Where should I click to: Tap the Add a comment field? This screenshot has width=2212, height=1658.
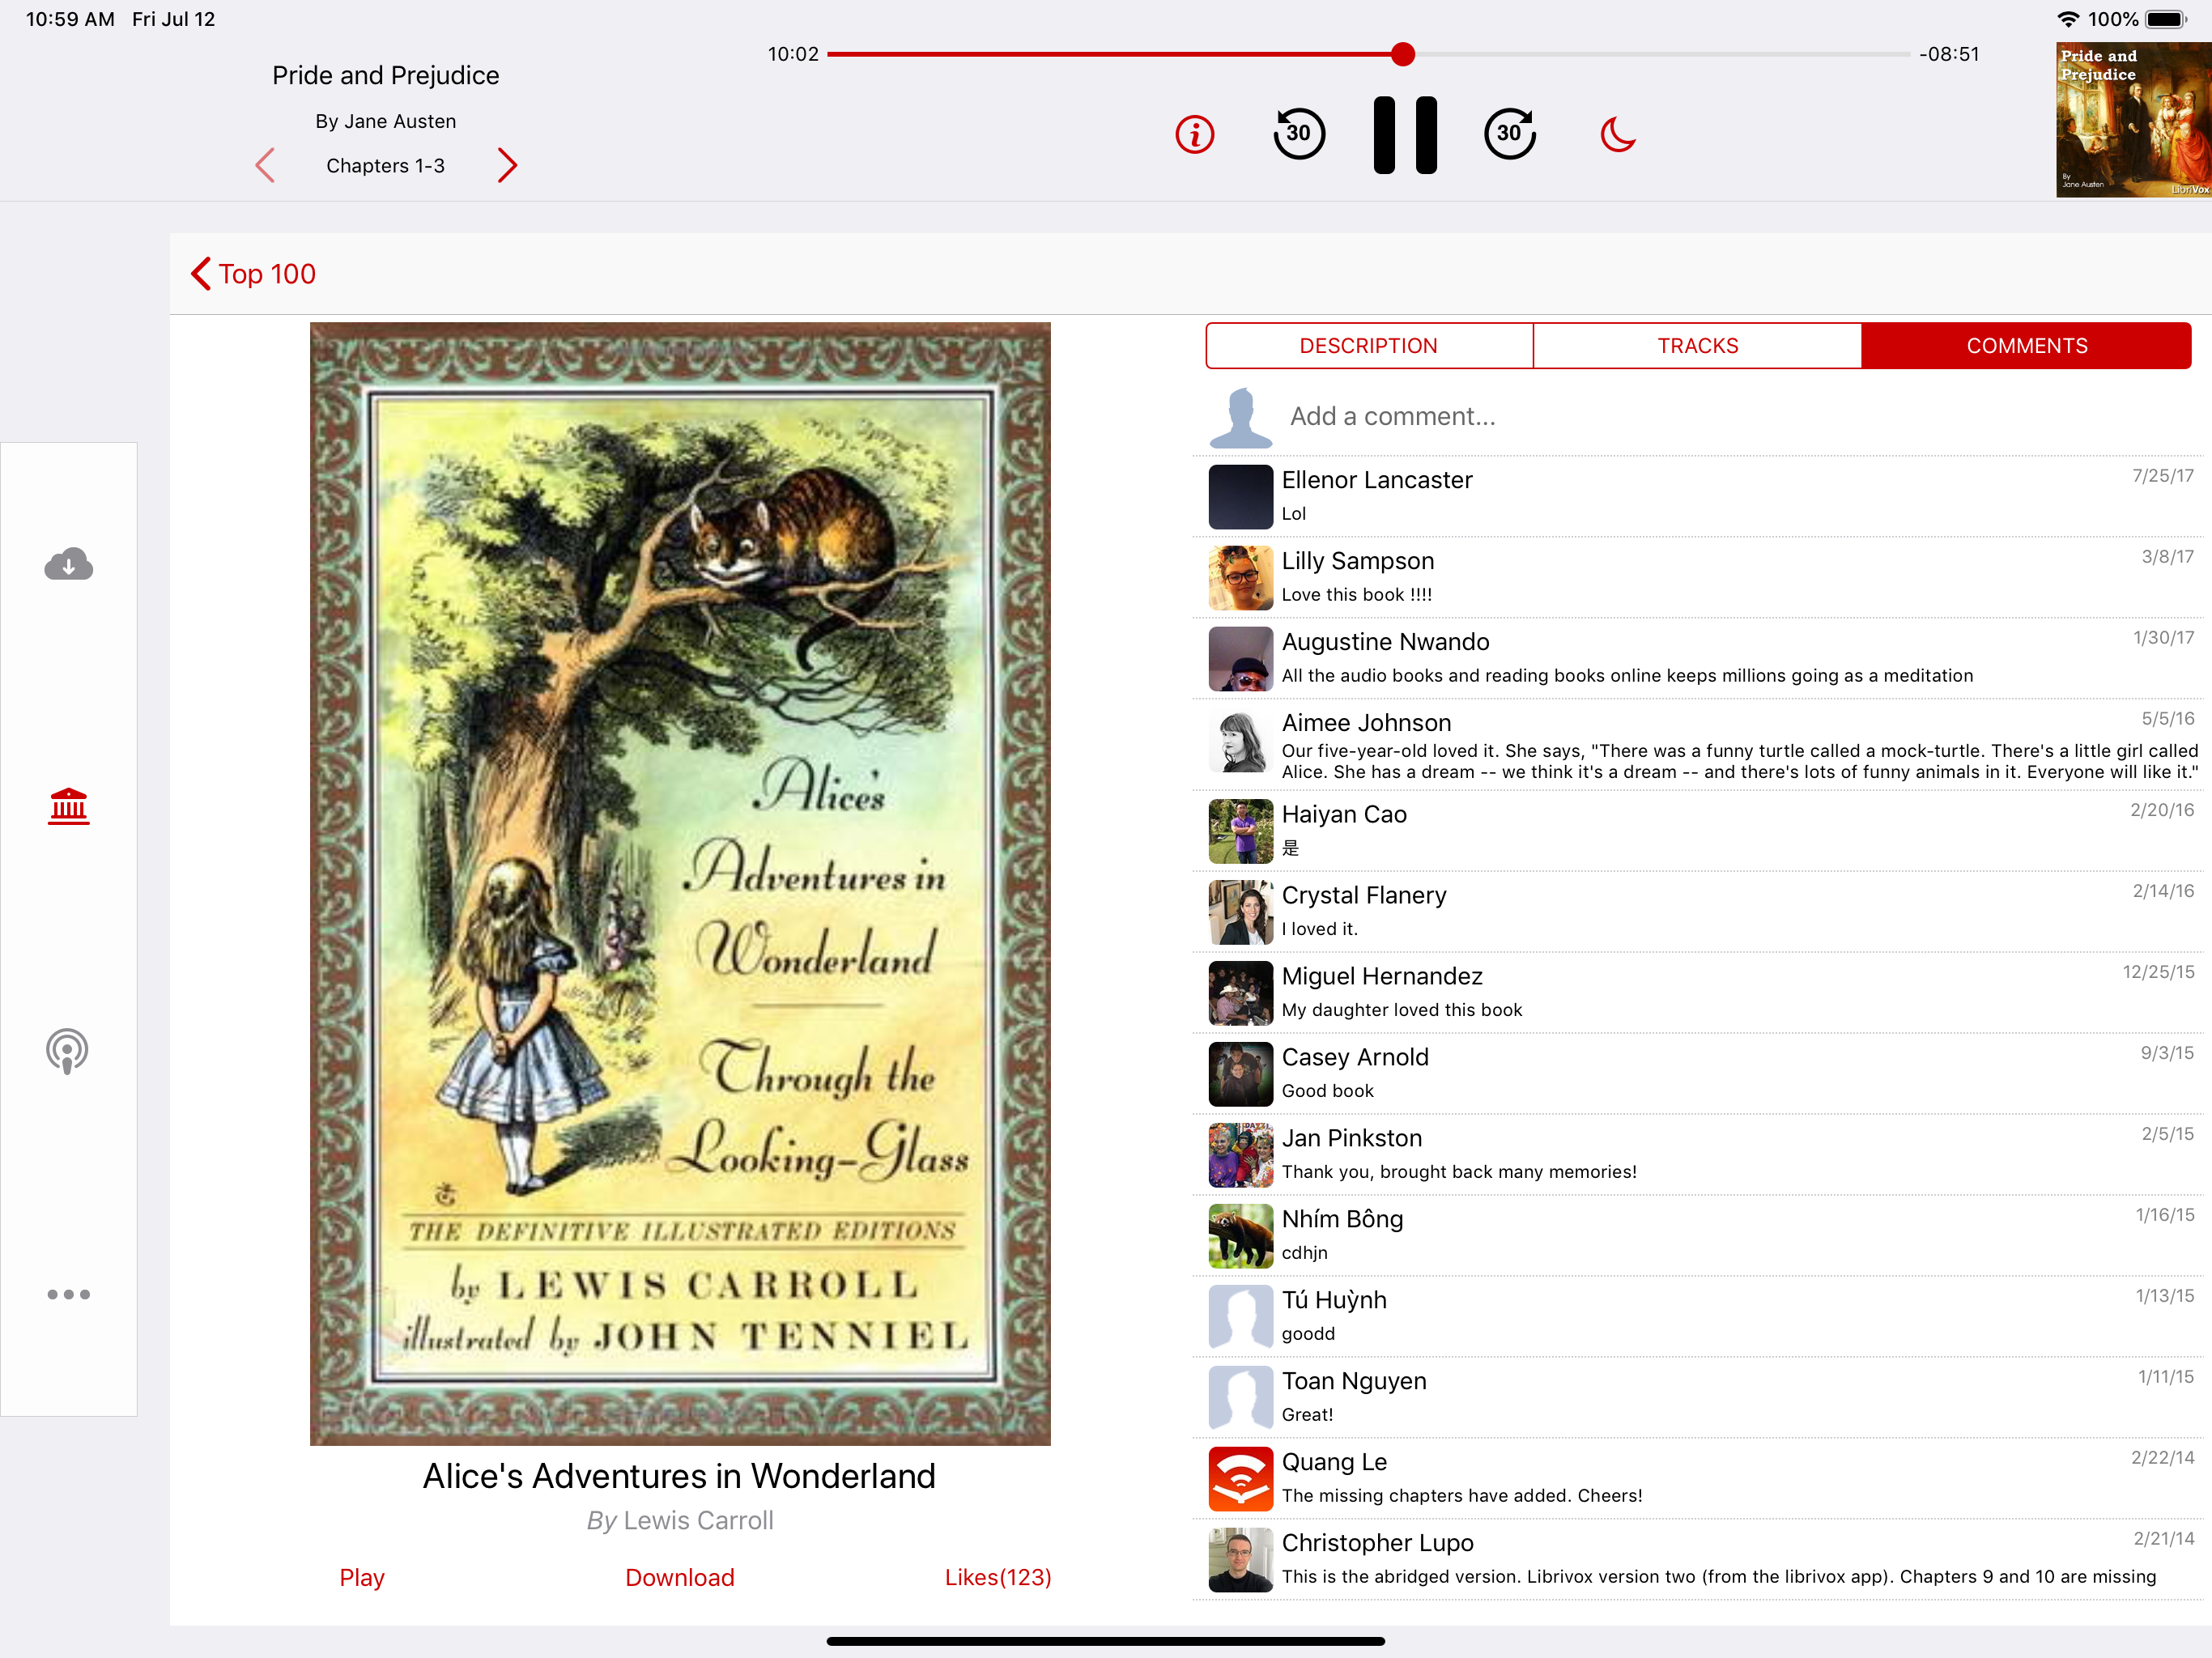click(1392, 416)
